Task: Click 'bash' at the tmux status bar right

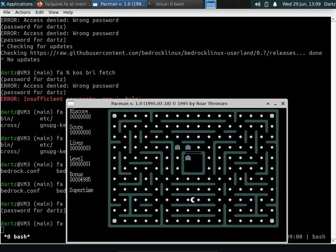Action: [x=319, y=237]
